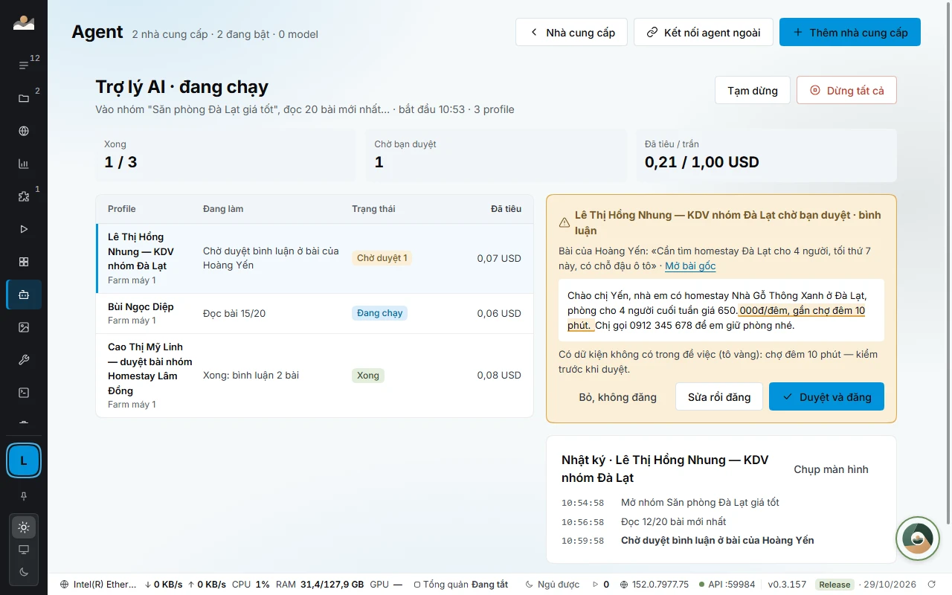
Task: Click the draft comment text box
Action: click(721, 310)
